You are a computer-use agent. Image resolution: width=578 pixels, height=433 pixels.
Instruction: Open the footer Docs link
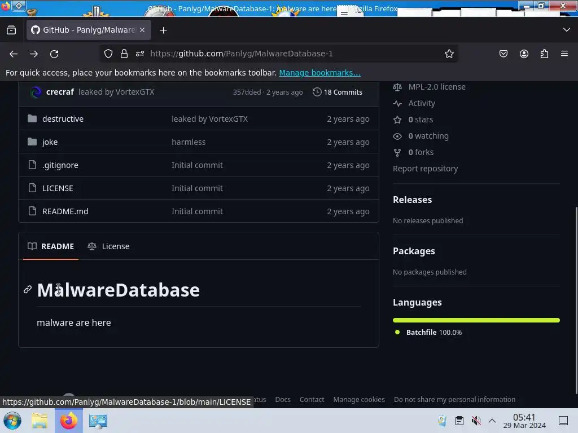(x=283, y=400)
